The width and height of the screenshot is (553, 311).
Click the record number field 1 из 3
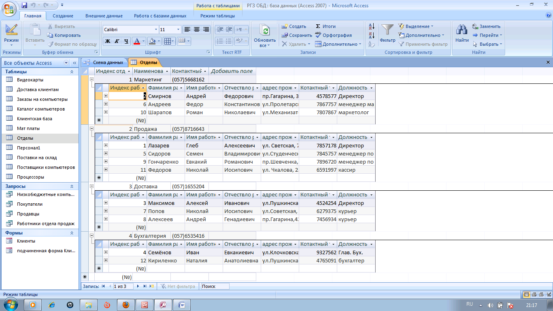pyautogui.click(x=124, y=286)
